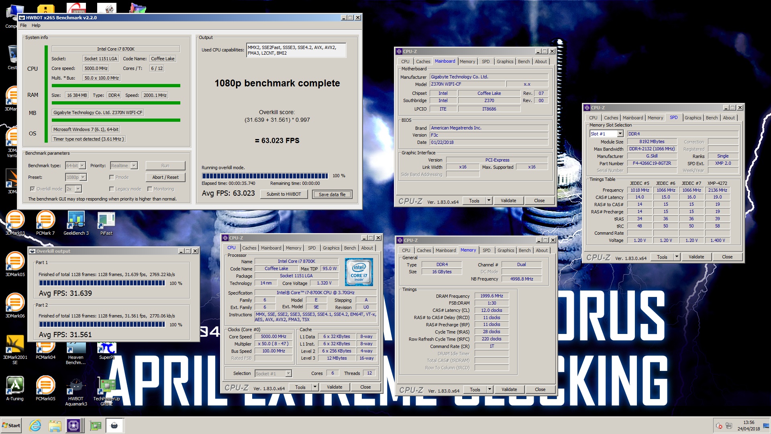Switch to About tab in CPU tab CPU-Z window
The image size is (771, 434).
pos(367,248)
